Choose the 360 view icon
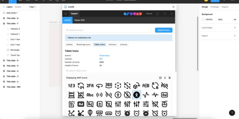Viewport: 239px width, 119px height. click(109, 86)
